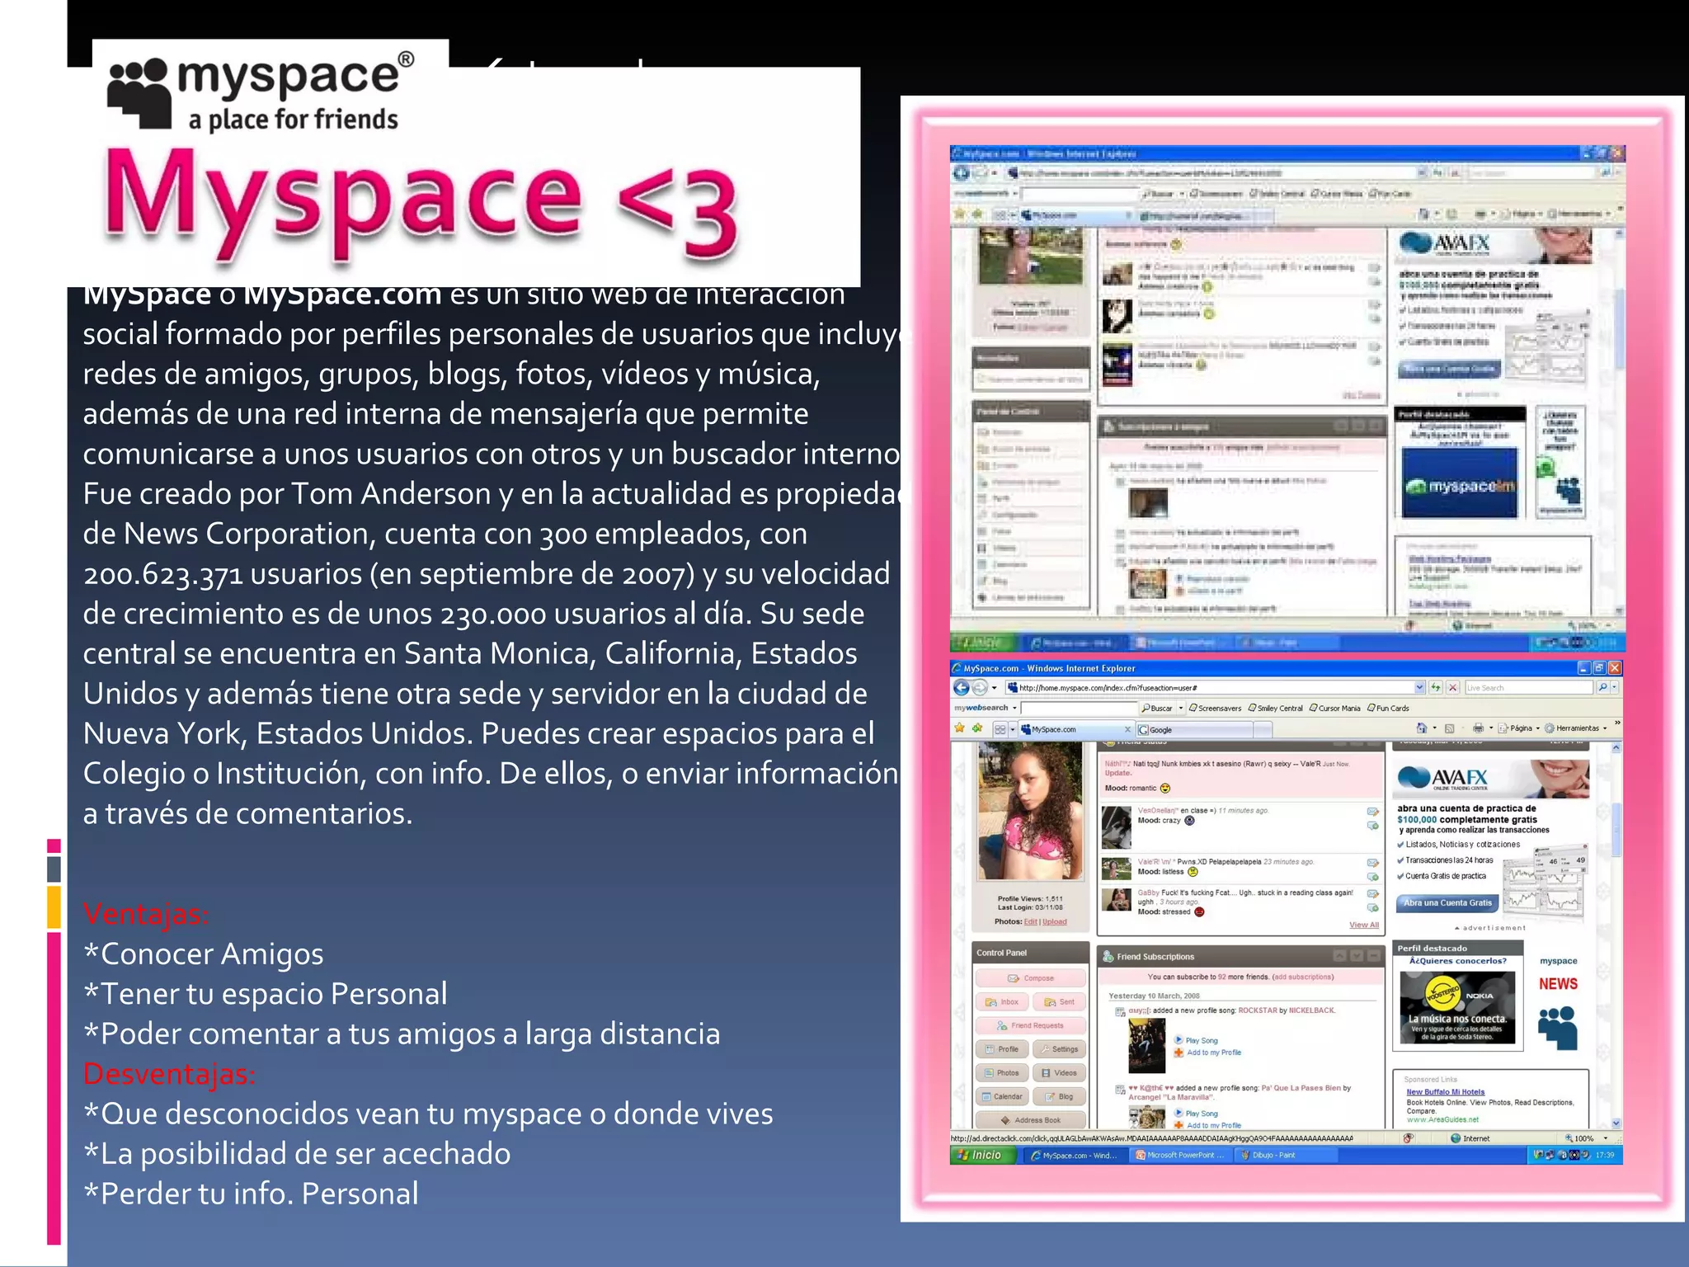Click the printer icon in IE command bar
The image size is (1689, 1267).
click(x=1478, y=728)
